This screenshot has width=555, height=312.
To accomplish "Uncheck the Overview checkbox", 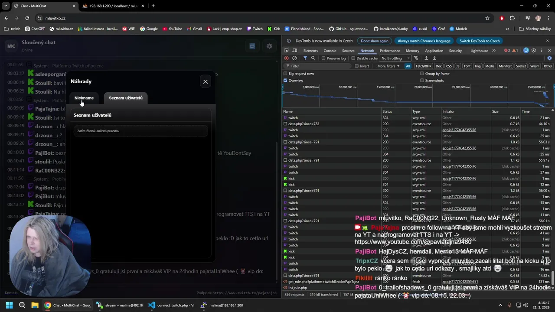I will coord(285,81).
